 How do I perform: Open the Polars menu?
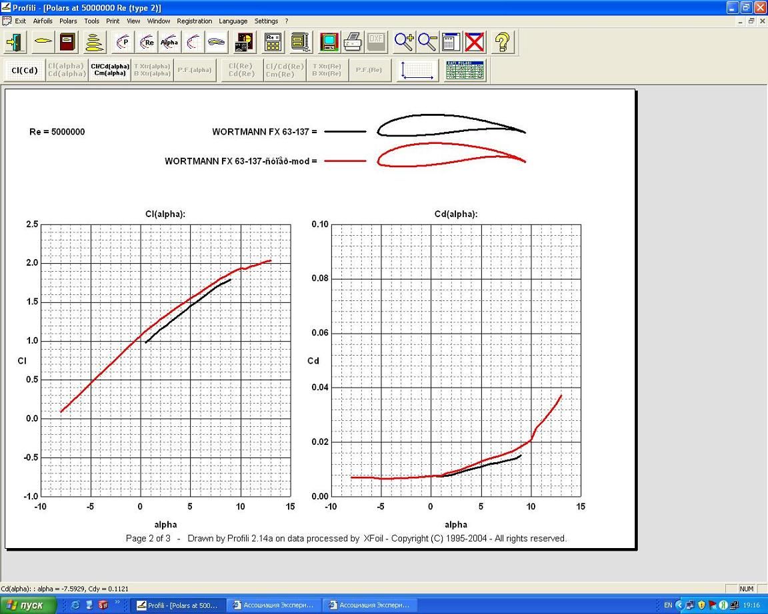[68, 21]
